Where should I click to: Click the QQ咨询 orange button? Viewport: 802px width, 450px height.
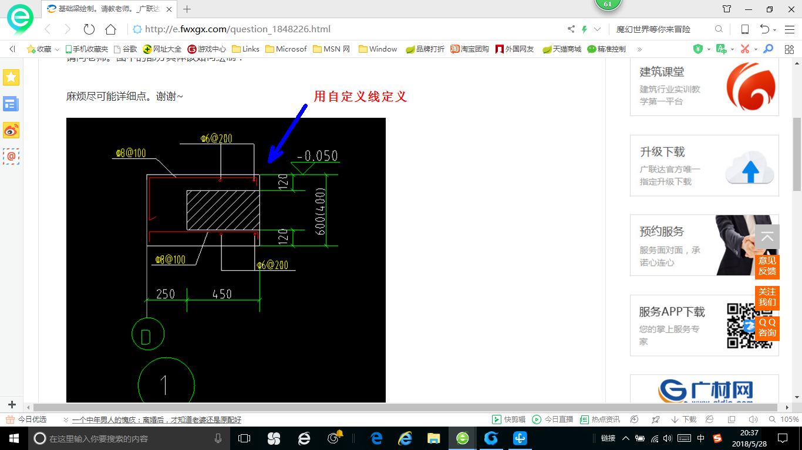[767, 328]
